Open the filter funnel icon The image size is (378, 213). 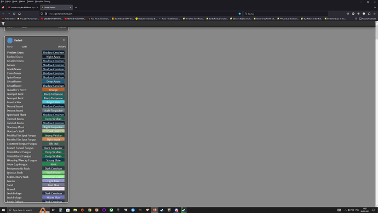coord(3,24)
